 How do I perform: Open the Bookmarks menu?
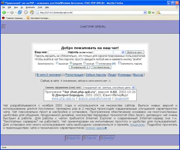(30, 7)
